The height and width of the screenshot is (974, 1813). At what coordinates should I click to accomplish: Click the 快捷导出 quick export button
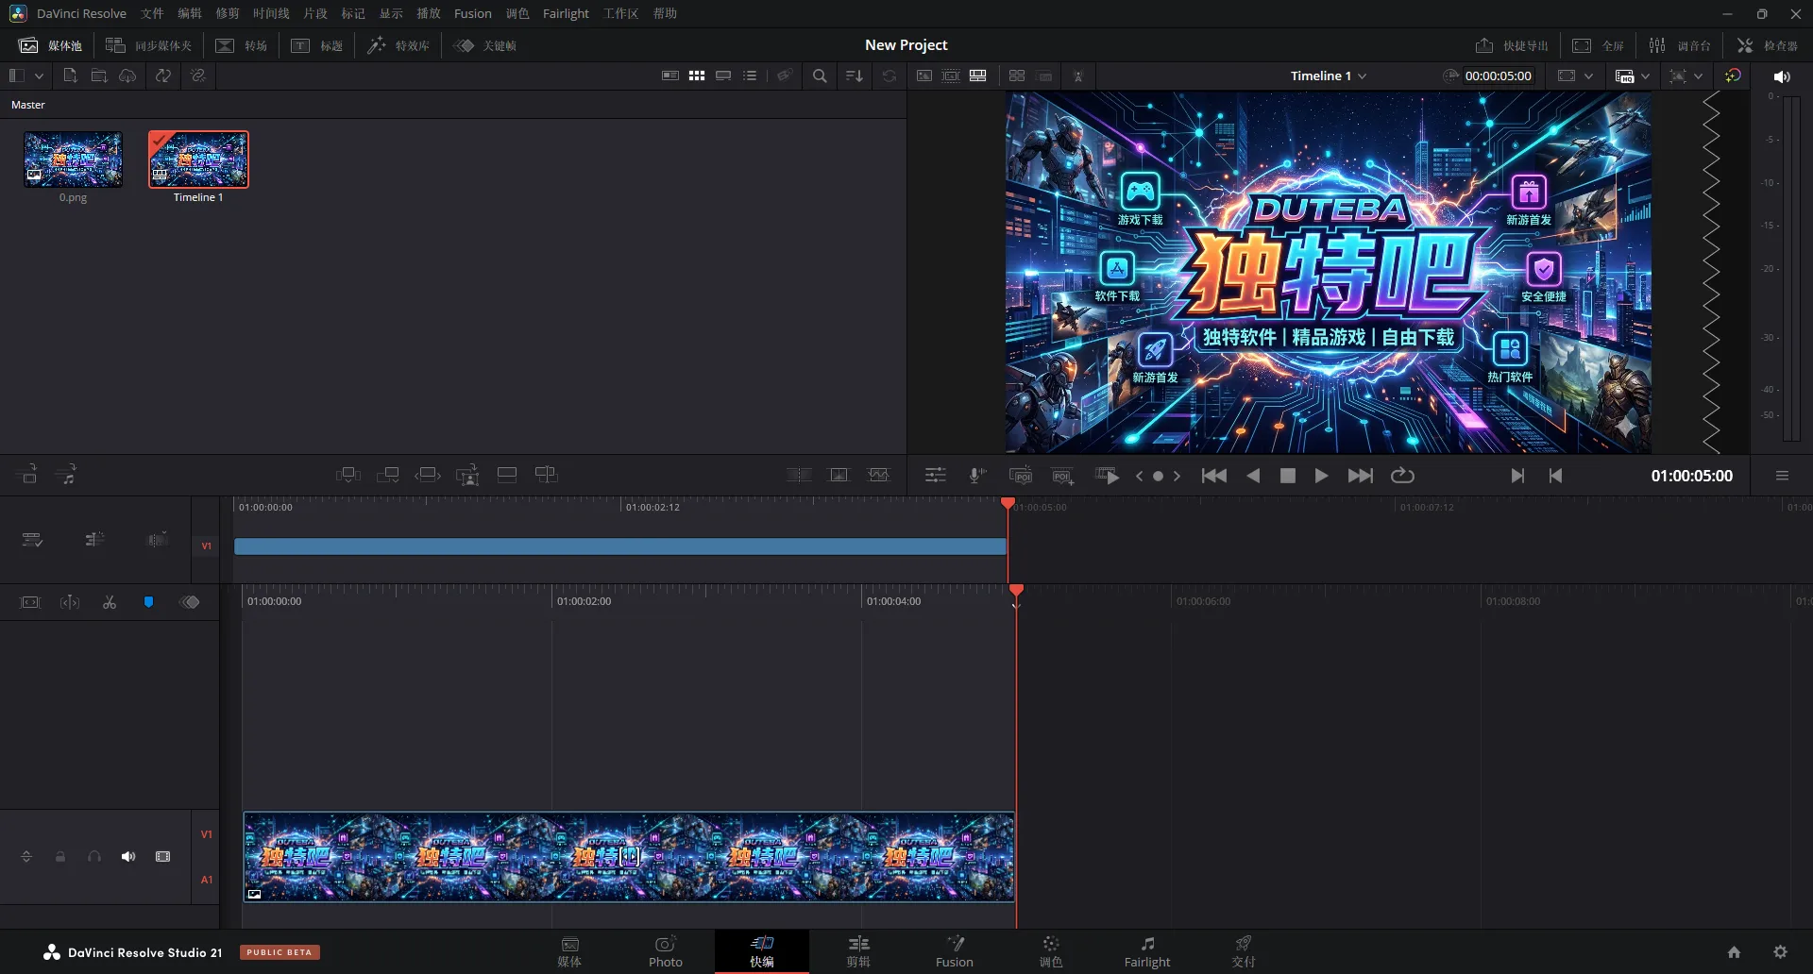click(x=1512, y=45)
